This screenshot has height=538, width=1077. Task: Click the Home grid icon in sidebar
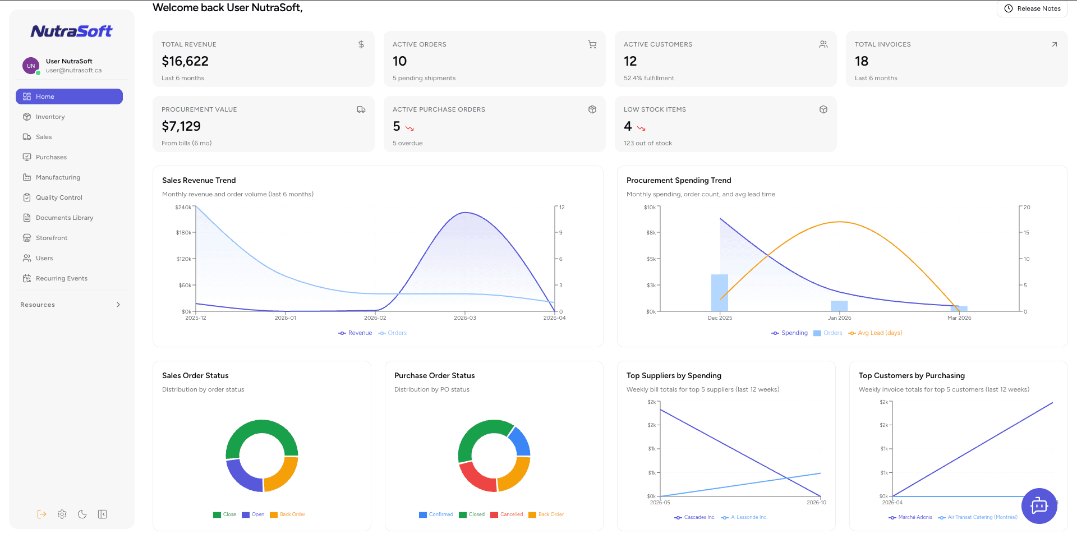click(27, 96)
